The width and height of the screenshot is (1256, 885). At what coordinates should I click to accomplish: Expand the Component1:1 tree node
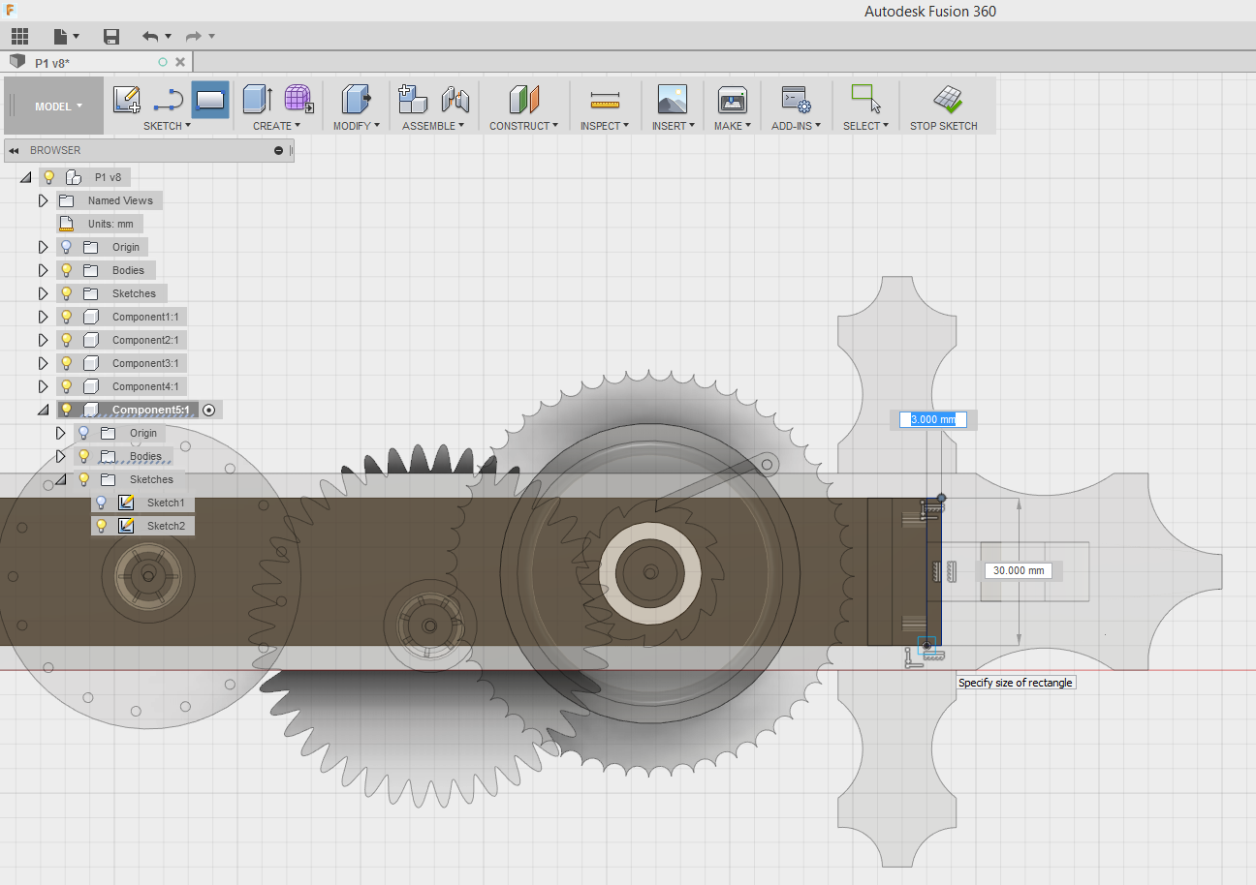43,317
